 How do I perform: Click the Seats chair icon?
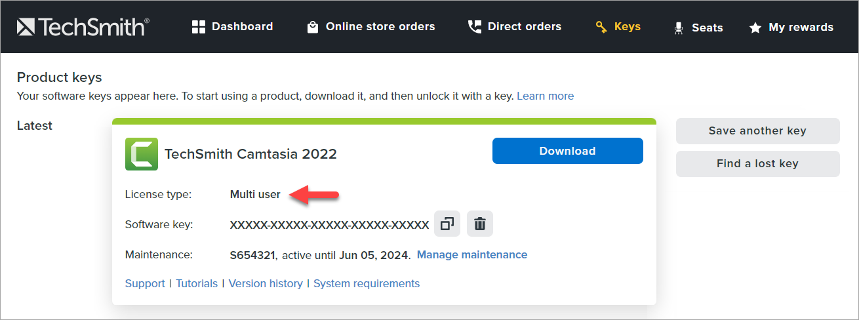[x=679, y=28]
